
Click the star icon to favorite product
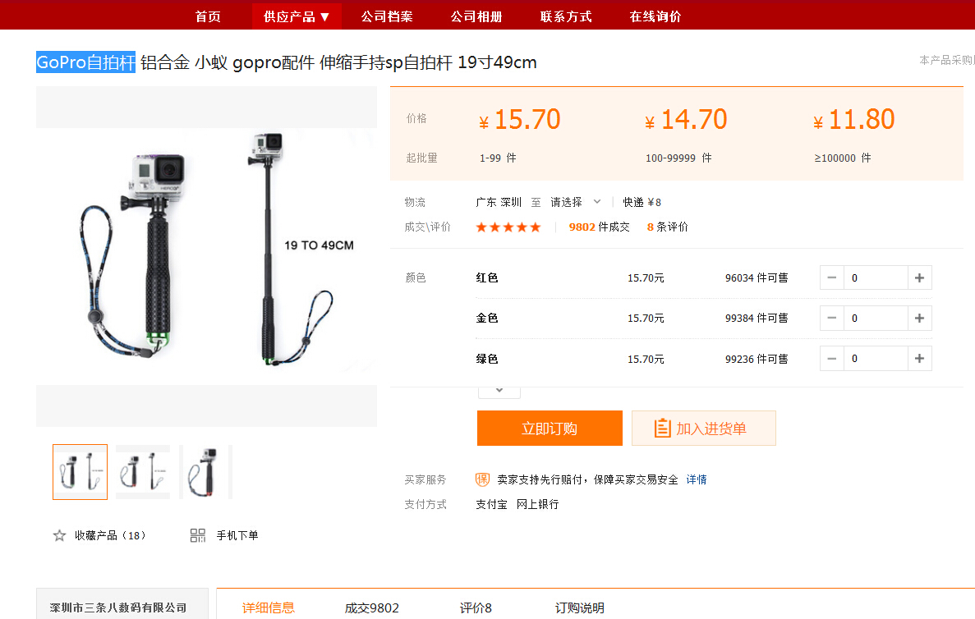[x=60, y=535]
